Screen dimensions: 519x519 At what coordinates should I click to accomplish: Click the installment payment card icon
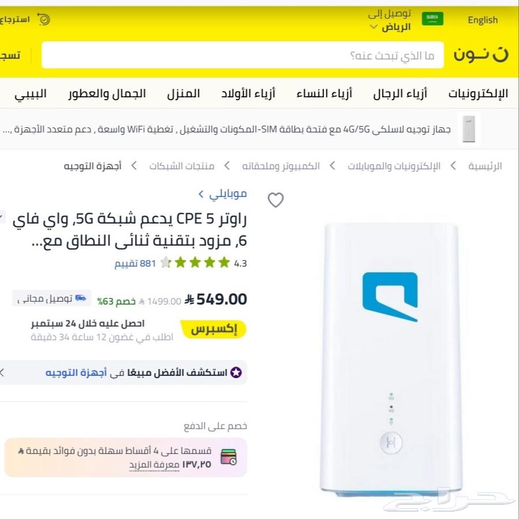pyautogui.click(x=228, y=457)
